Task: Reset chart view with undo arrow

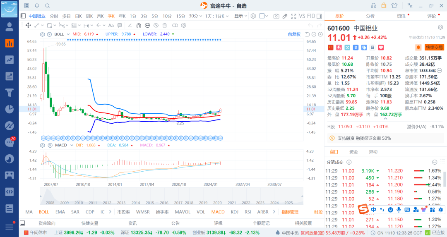Action: pyautogui.click(x=307, y=34)
